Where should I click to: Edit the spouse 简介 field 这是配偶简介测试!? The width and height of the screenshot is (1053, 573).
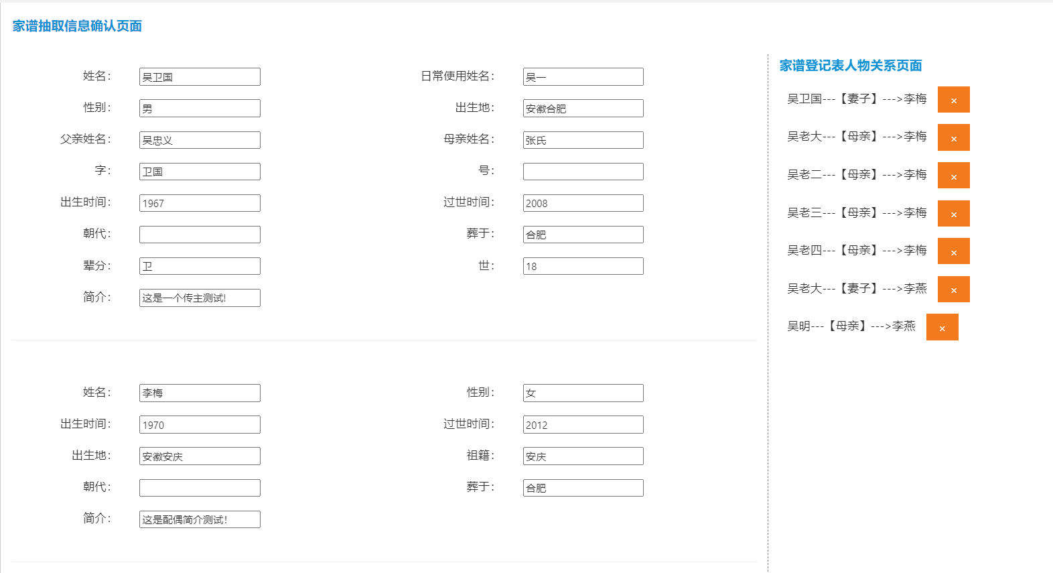pos(200,519)
